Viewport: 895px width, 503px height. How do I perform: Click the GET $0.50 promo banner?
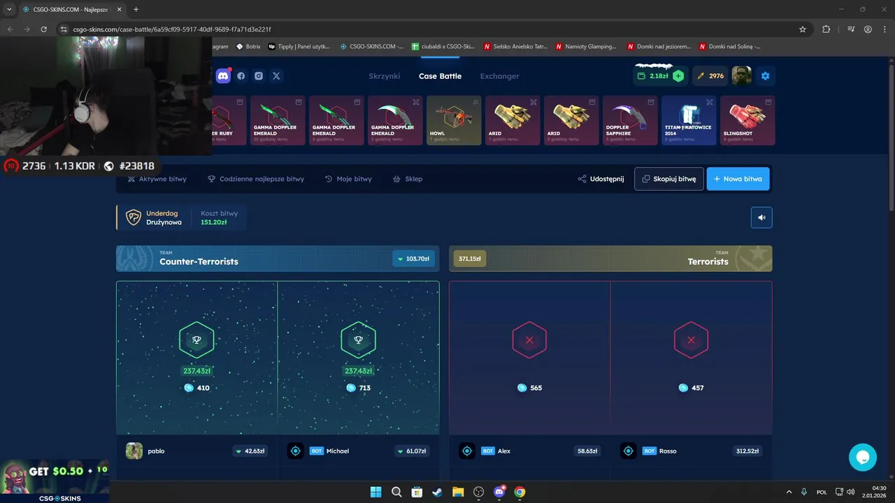point(55,480)
